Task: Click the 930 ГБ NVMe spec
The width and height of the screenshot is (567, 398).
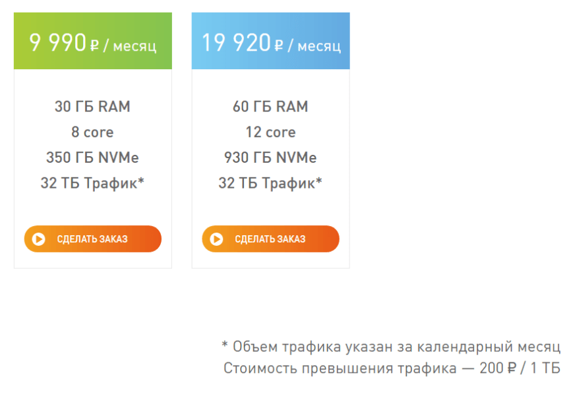Action: (270, 157)
